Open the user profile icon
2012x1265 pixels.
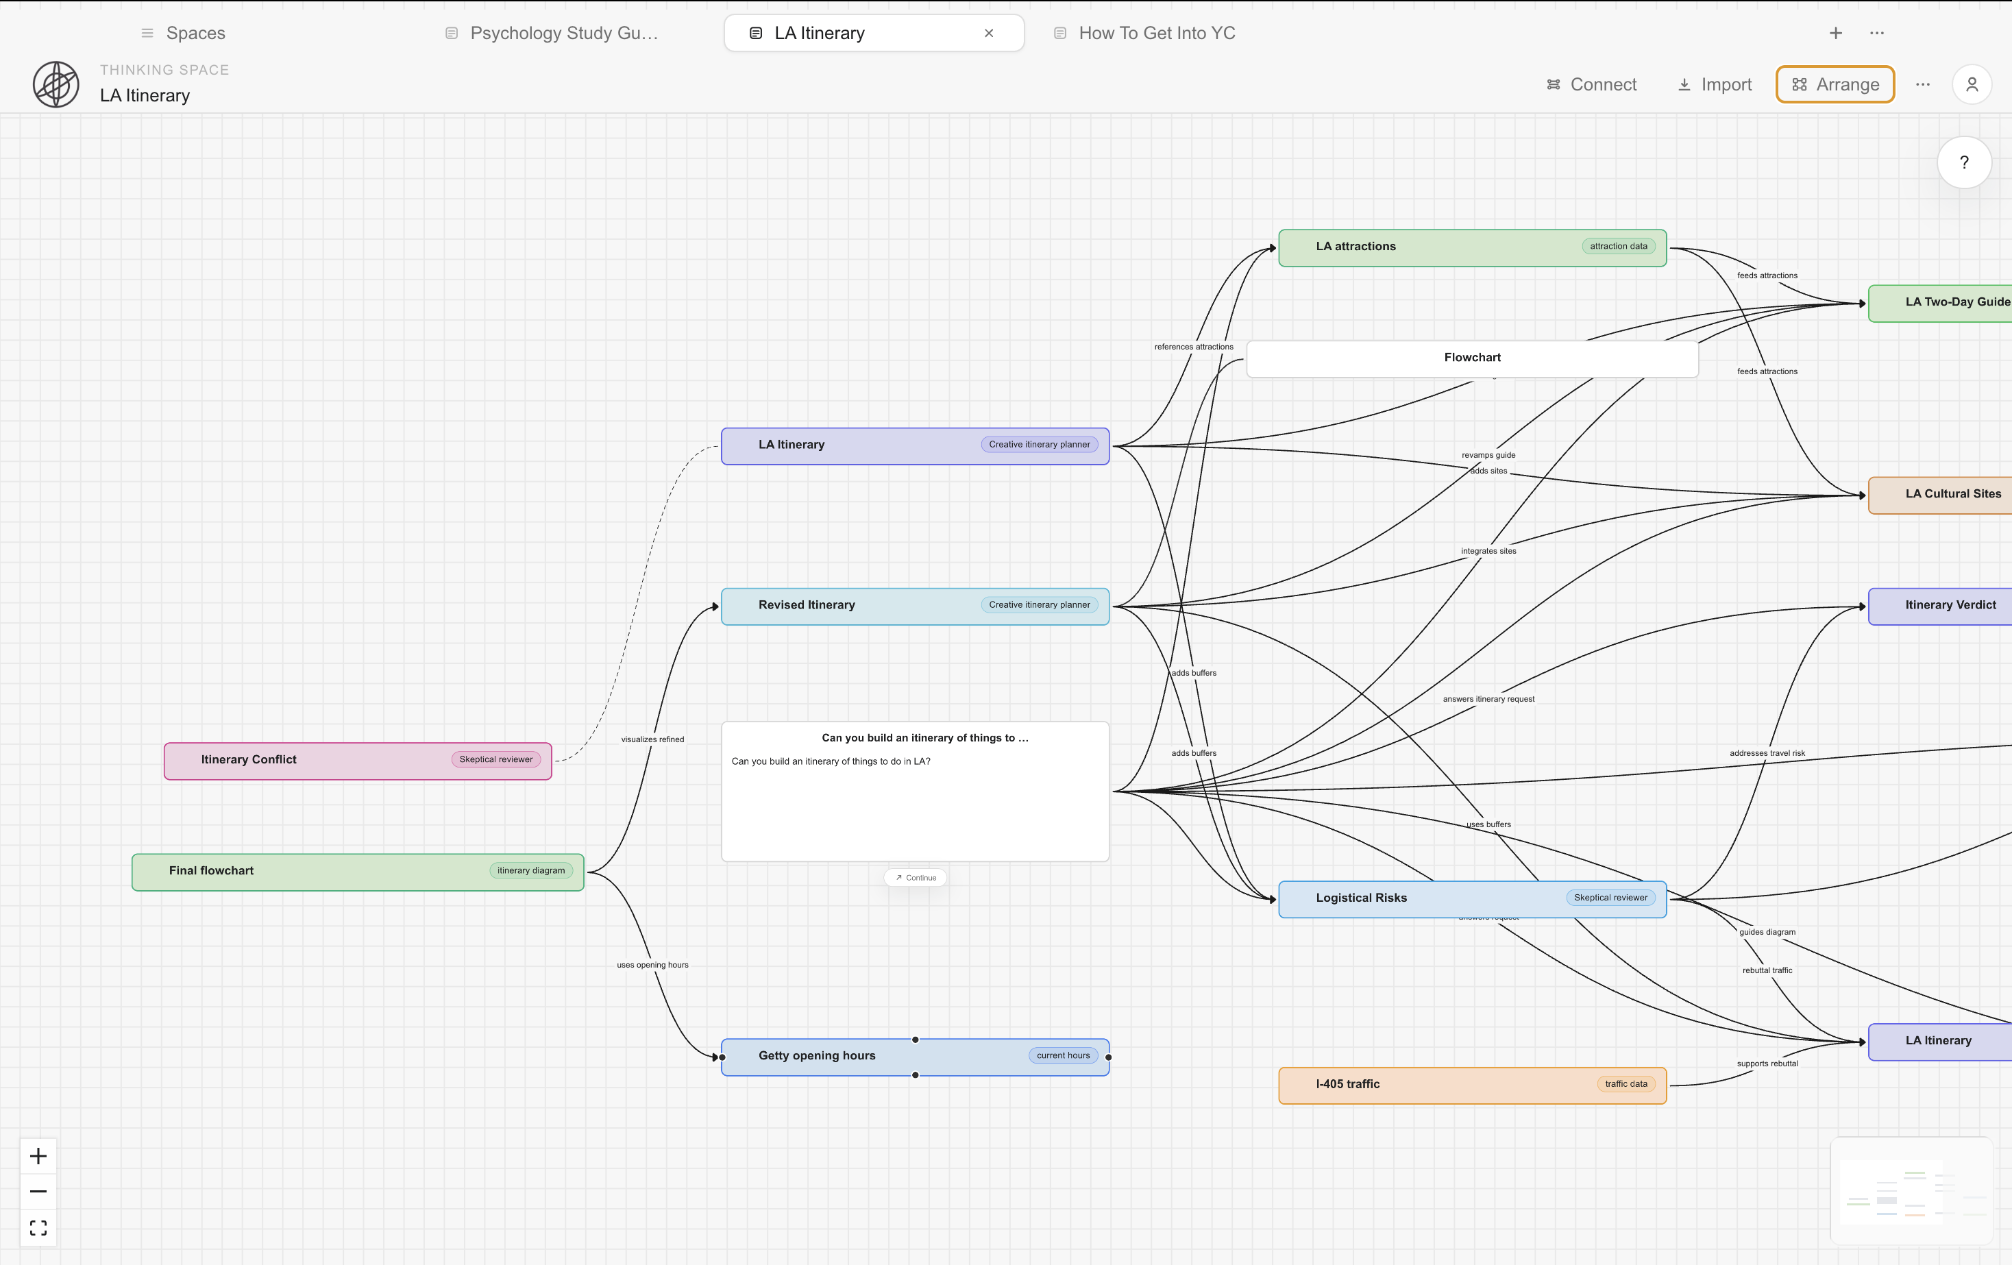tap(1971, 84)
